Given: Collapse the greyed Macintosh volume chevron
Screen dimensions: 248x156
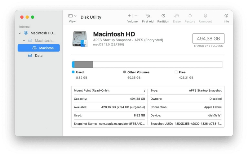Looking at the screenshot, I should (x=24, y=41).
